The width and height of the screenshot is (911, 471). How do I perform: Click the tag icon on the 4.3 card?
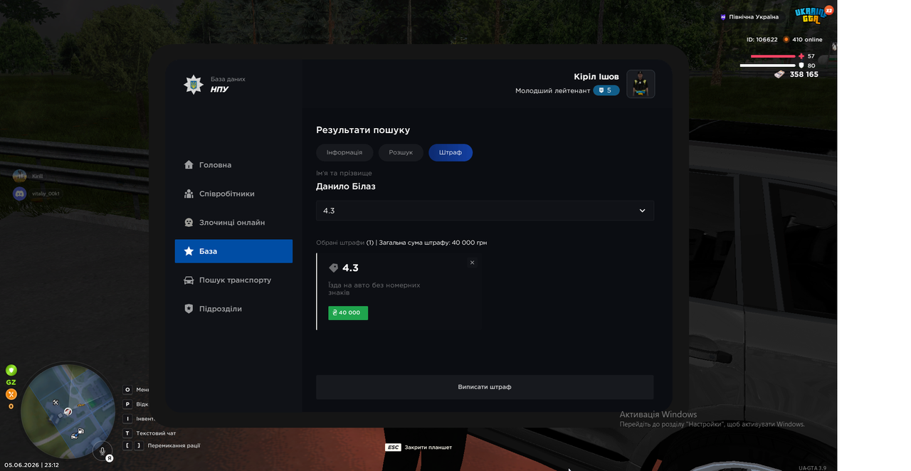333,268
